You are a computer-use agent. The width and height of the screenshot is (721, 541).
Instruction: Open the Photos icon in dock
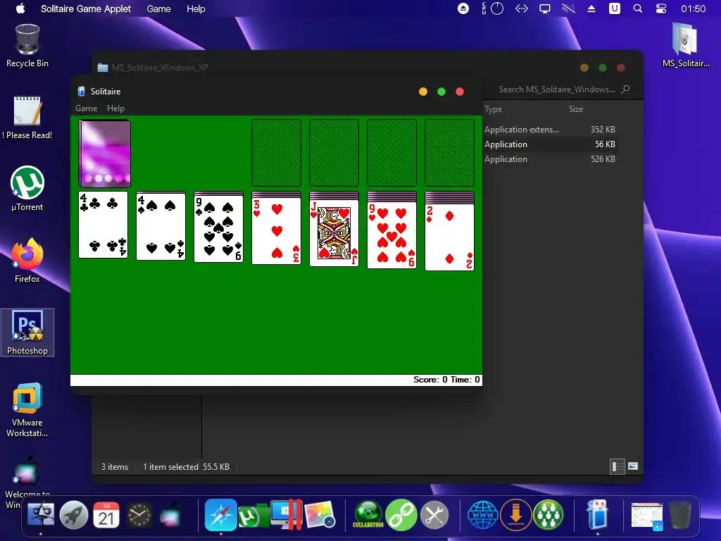(x=319, y=515)
